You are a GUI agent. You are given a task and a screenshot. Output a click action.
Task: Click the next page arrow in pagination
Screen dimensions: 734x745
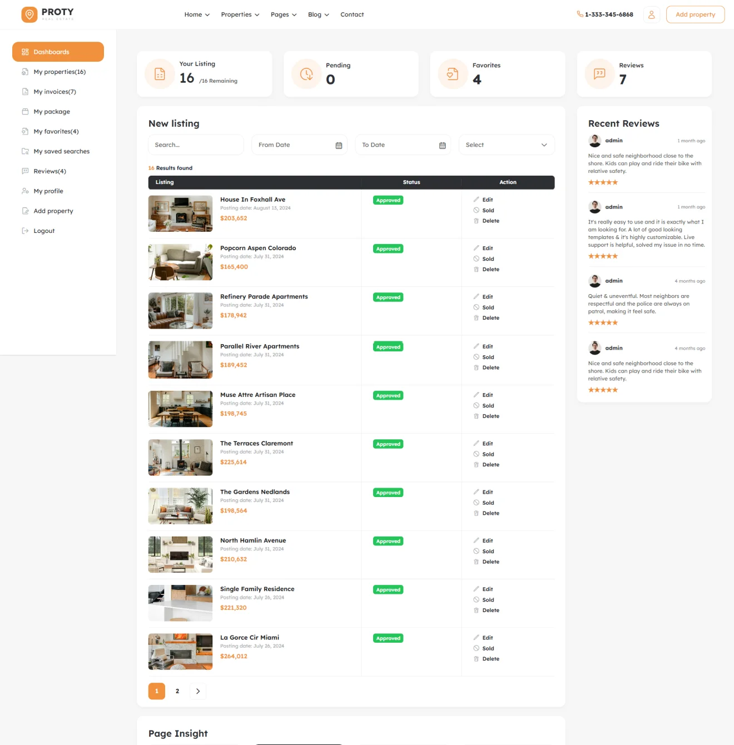click(198, 691)
